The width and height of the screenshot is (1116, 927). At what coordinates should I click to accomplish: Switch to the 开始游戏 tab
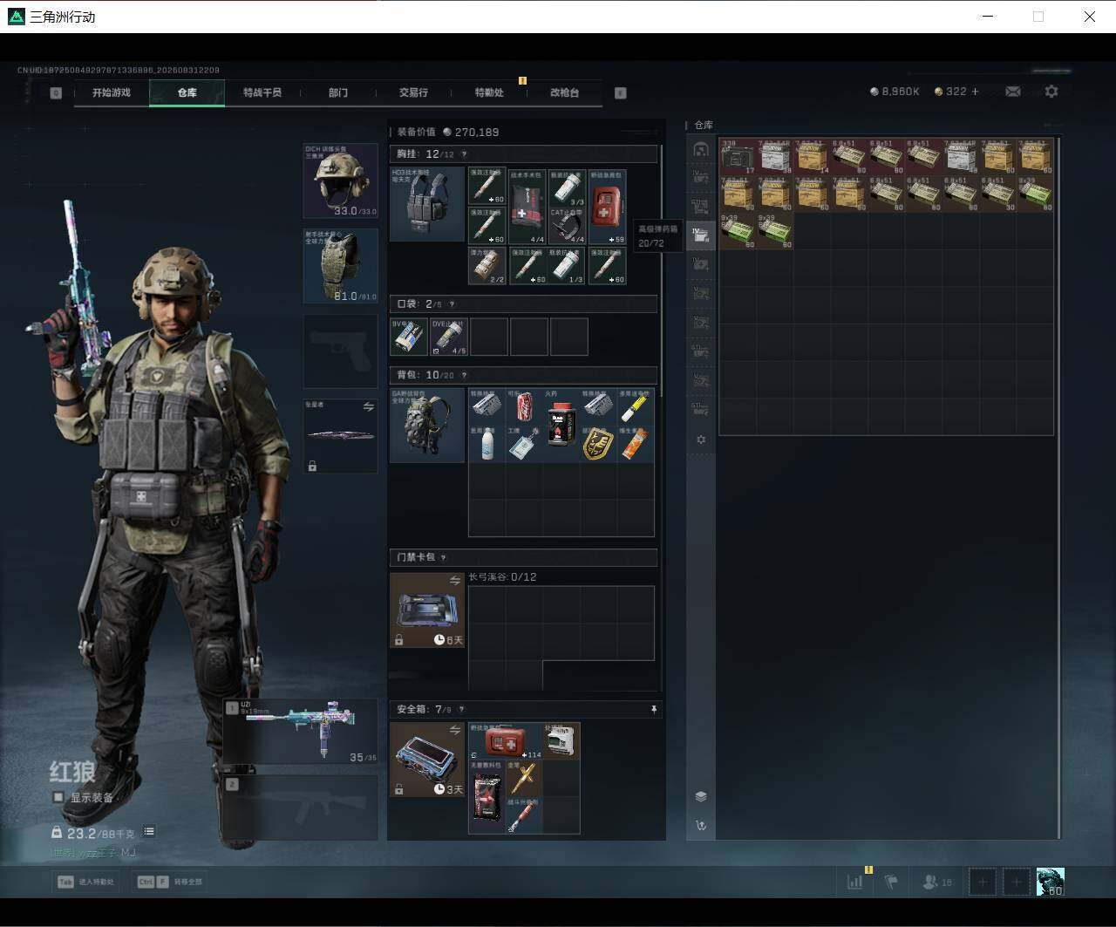point(112,92)
